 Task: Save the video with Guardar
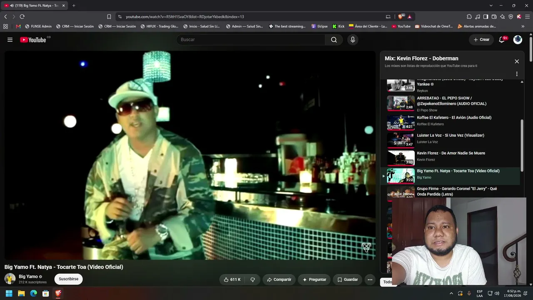347,280
